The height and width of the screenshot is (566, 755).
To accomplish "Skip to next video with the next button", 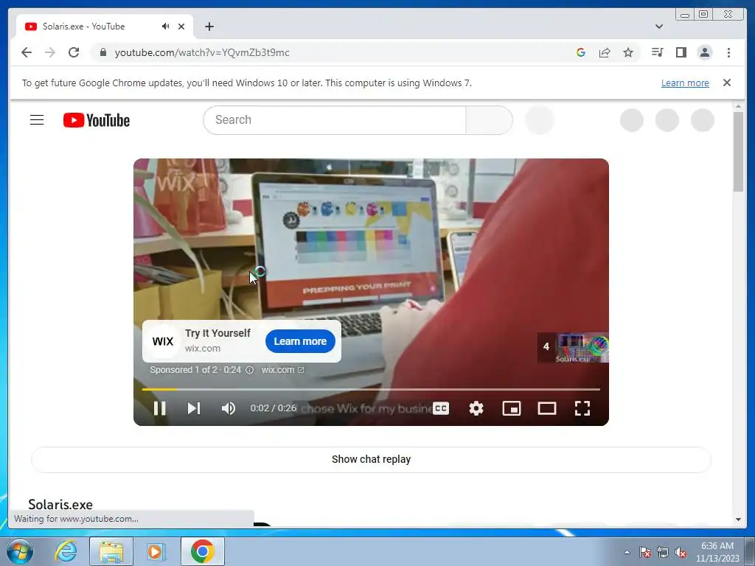I will coord(194,408).
